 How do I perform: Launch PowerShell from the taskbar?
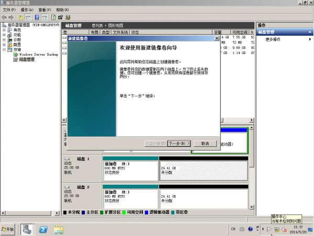click(x=44, y=229)
